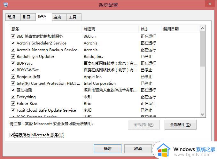Select the 服务 tab

(43, 17)
